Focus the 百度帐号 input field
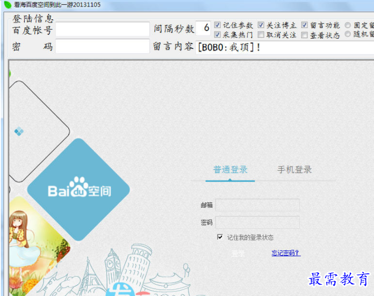Image resolution: width=374 pixels, height=296 pixels. 103,29
